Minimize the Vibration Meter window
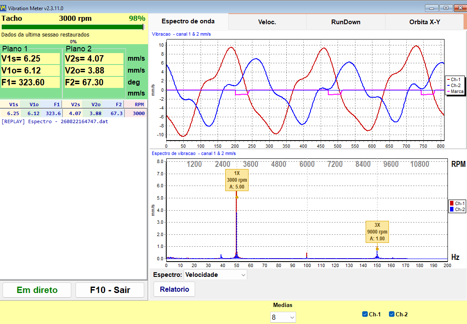This screenshot has height=324, width=467. pos(431,8)
